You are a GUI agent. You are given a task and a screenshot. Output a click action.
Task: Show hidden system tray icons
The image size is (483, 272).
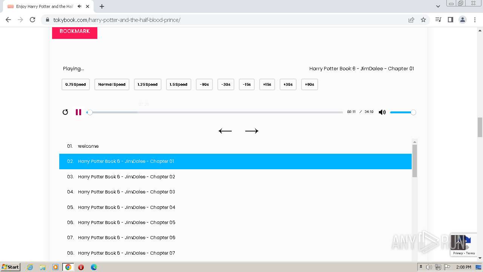(421, 267)
